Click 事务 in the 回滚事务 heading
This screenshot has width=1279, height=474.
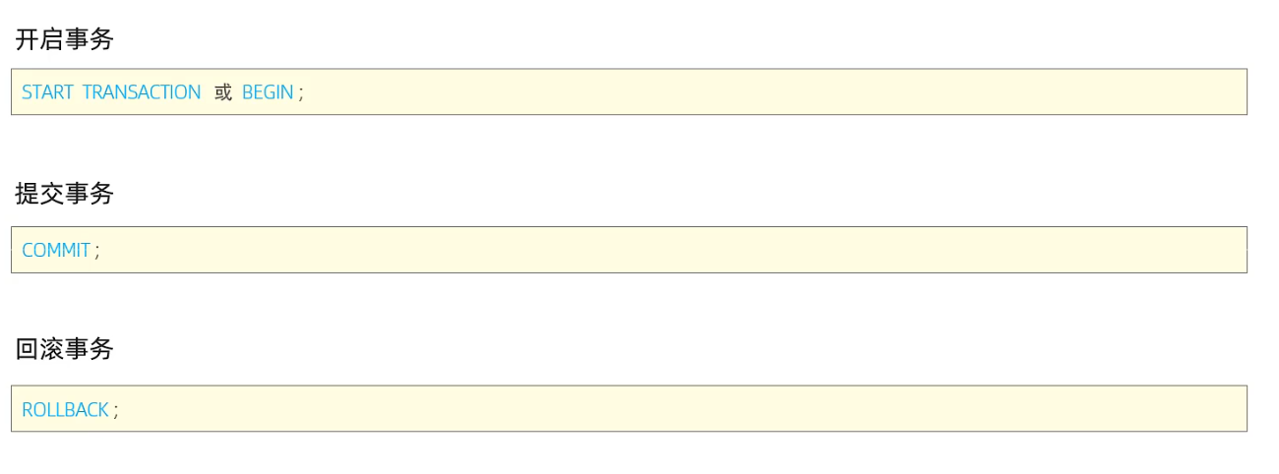90,349
